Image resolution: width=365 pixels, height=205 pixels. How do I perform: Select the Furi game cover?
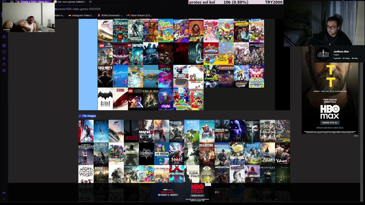pyautogui.click(x=165, y=99)
